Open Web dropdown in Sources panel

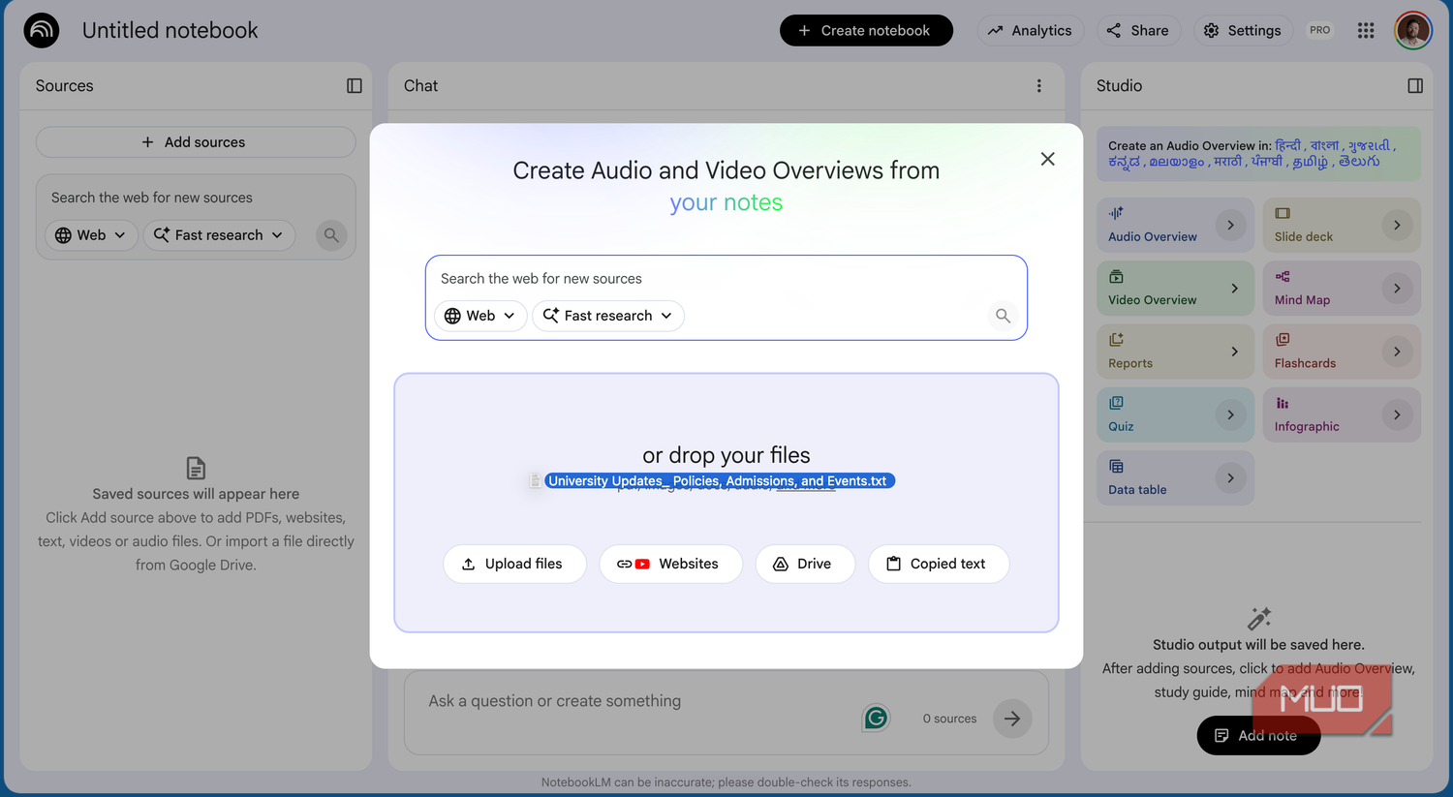91,235
